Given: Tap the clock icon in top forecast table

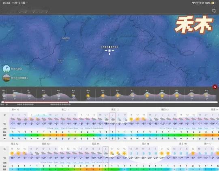Looking at the screenshot, I should click(x=4, y=115).
